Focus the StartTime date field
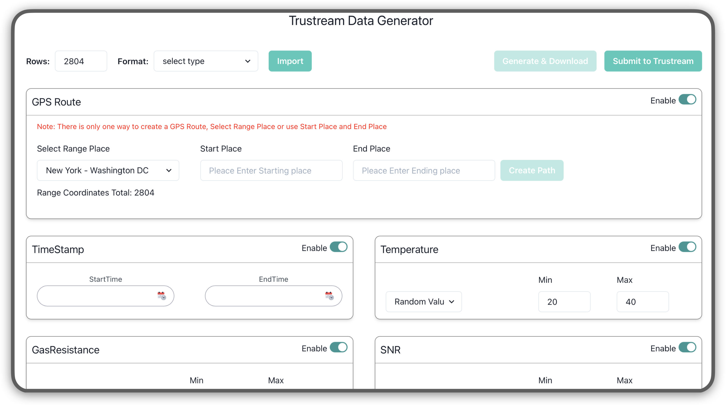726x405 pixels. [x=105, y=296]
